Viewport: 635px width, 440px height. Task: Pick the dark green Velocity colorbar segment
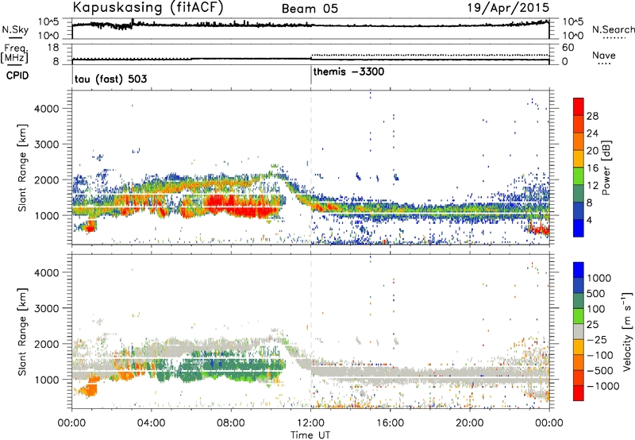tap(579, 301)
